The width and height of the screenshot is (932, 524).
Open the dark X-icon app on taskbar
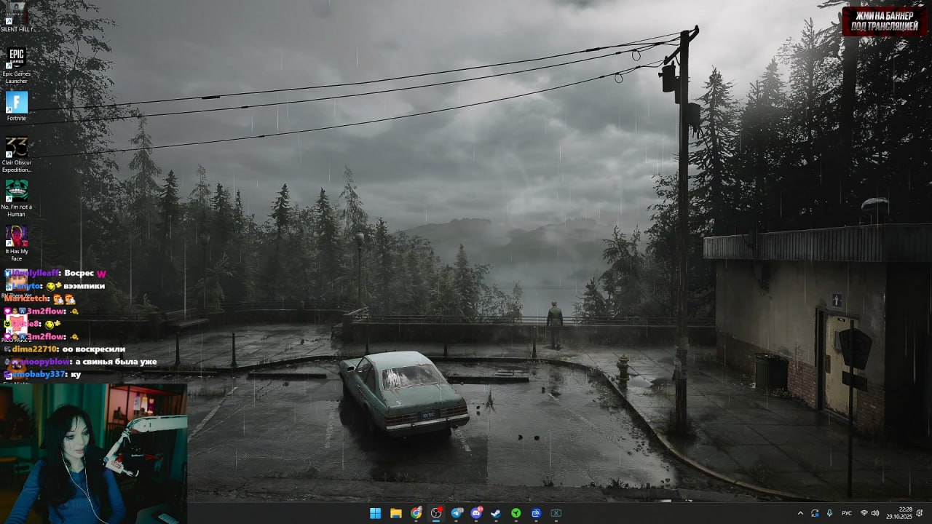[556, 513]
